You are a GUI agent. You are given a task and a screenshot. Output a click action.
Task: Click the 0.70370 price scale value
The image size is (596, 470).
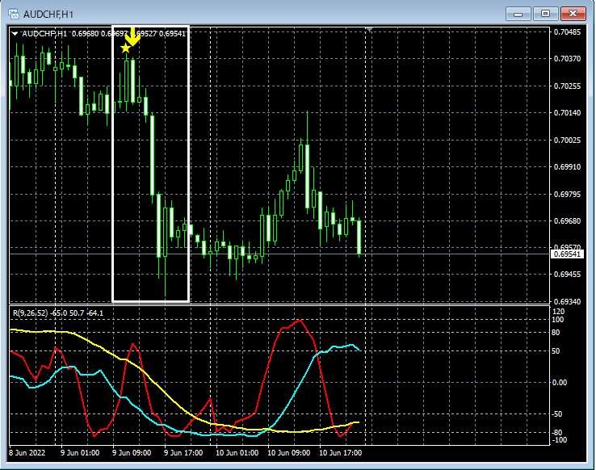pyautogui.click(x=567, y=58)
